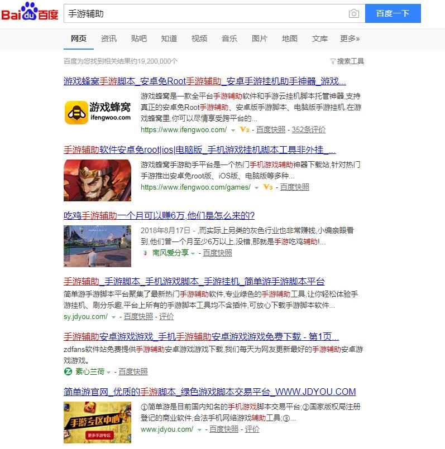Click 南风爱分享 source favicon
The image size is (445, 449).
[x=145, y=253]
